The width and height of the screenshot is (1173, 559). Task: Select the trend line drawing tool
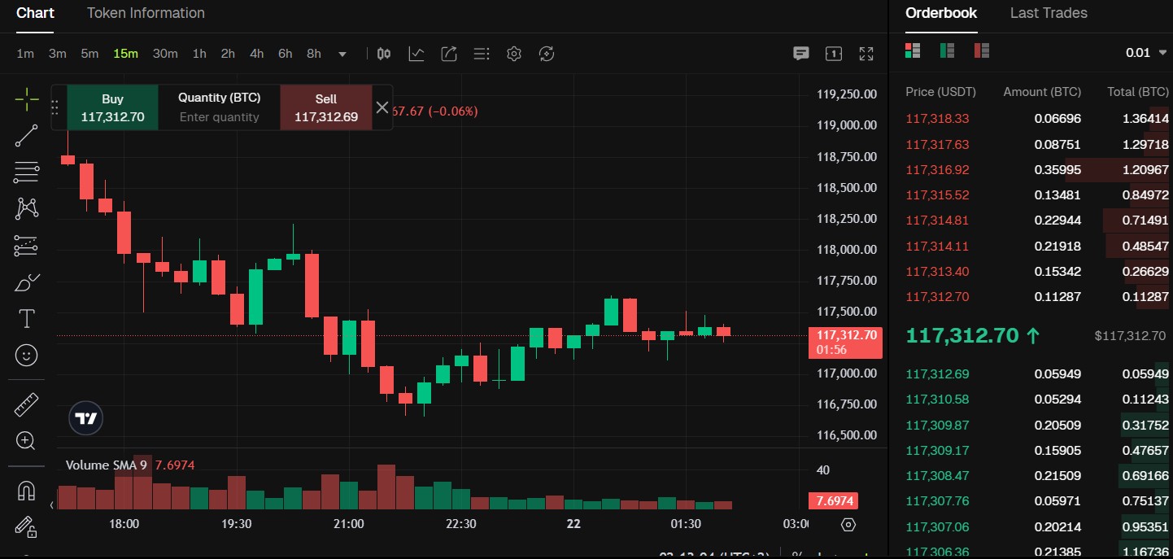27,135
